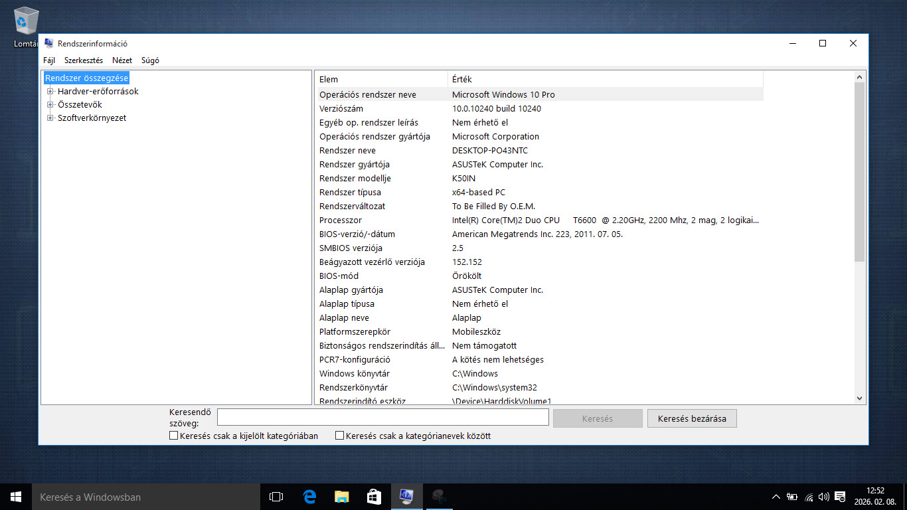Select the 'PCR7-konfiguráció' row
Screen dimensions: 907x510
coord(540,359)
